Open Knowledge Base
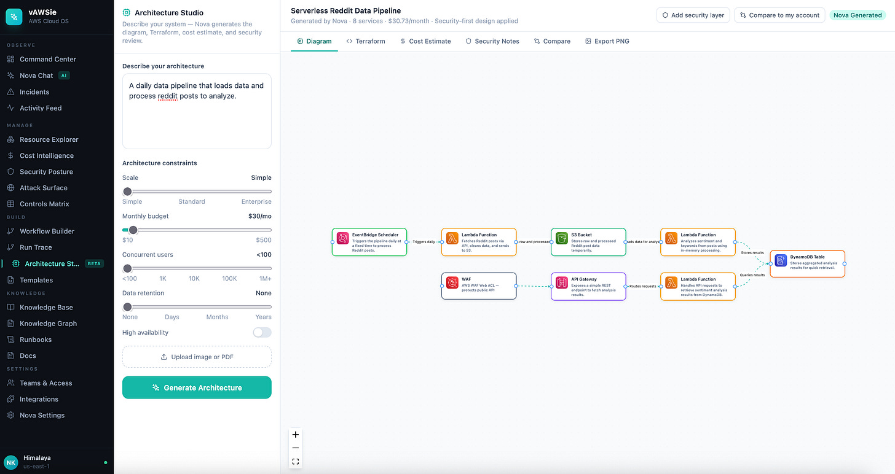 pyautogui.click(x=46, y=307)
